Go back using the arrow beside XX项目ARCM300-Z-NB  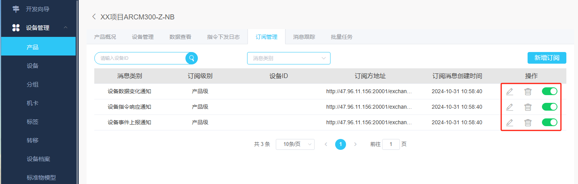click(x=93, y=17)
